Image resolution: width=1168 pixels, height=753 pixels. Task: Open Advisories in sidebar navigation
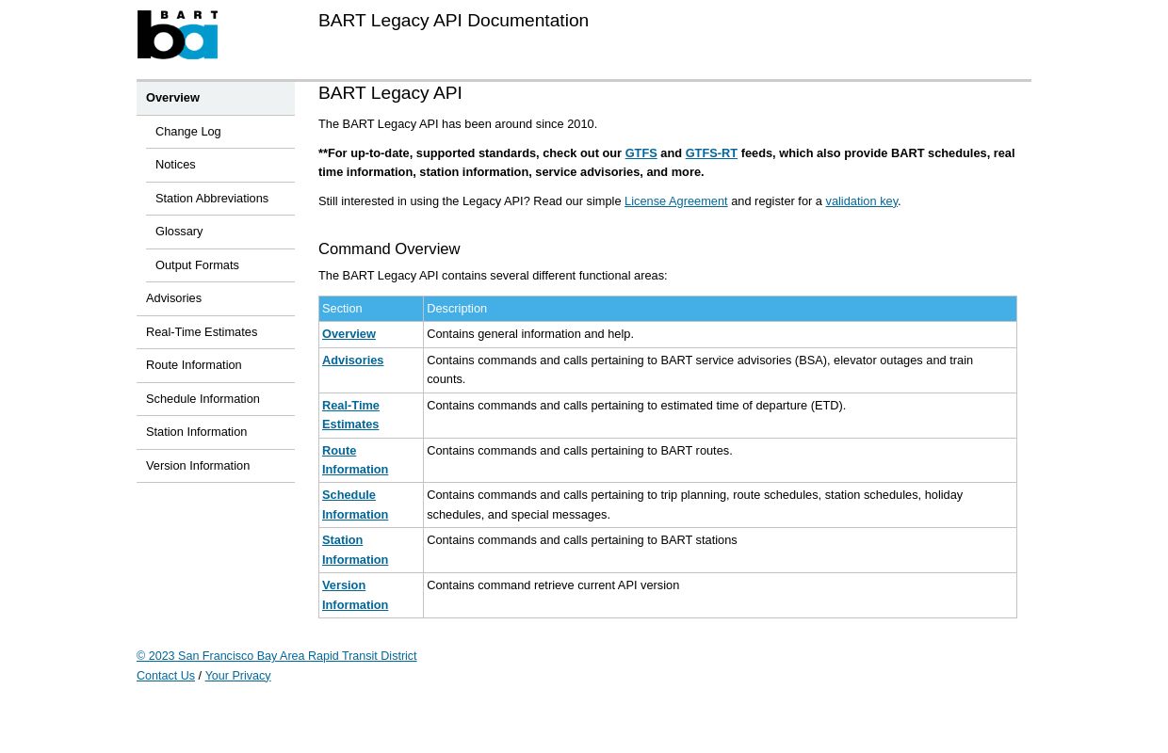(216, 298)
